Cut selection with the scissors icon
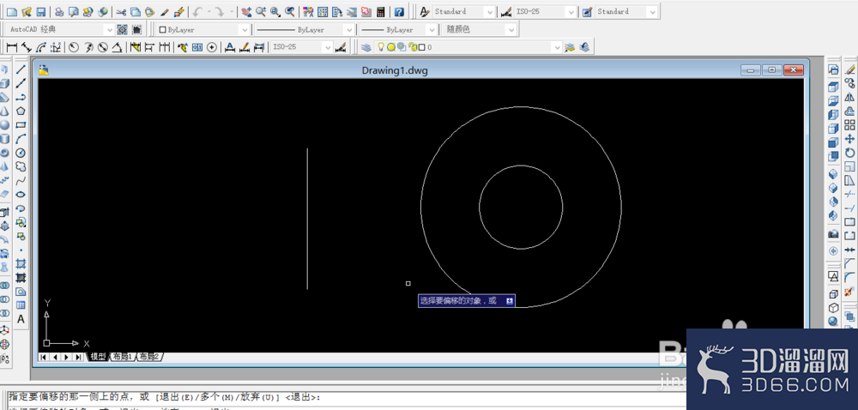The width and height of the screenshot is (858, 410). [121, 11]
